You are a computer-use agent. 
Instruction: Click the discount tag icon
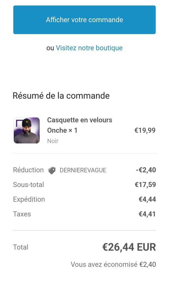click(52, 170)
